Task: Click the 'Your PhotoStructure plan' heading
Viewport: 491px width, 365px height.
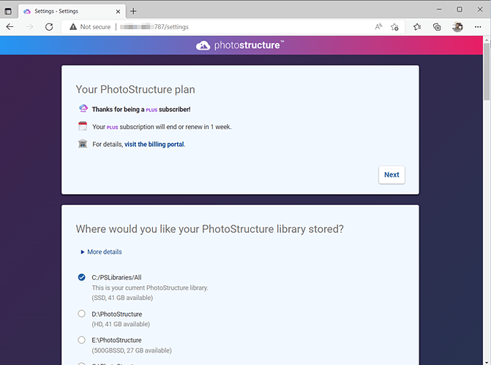Action: pos(135,90)
